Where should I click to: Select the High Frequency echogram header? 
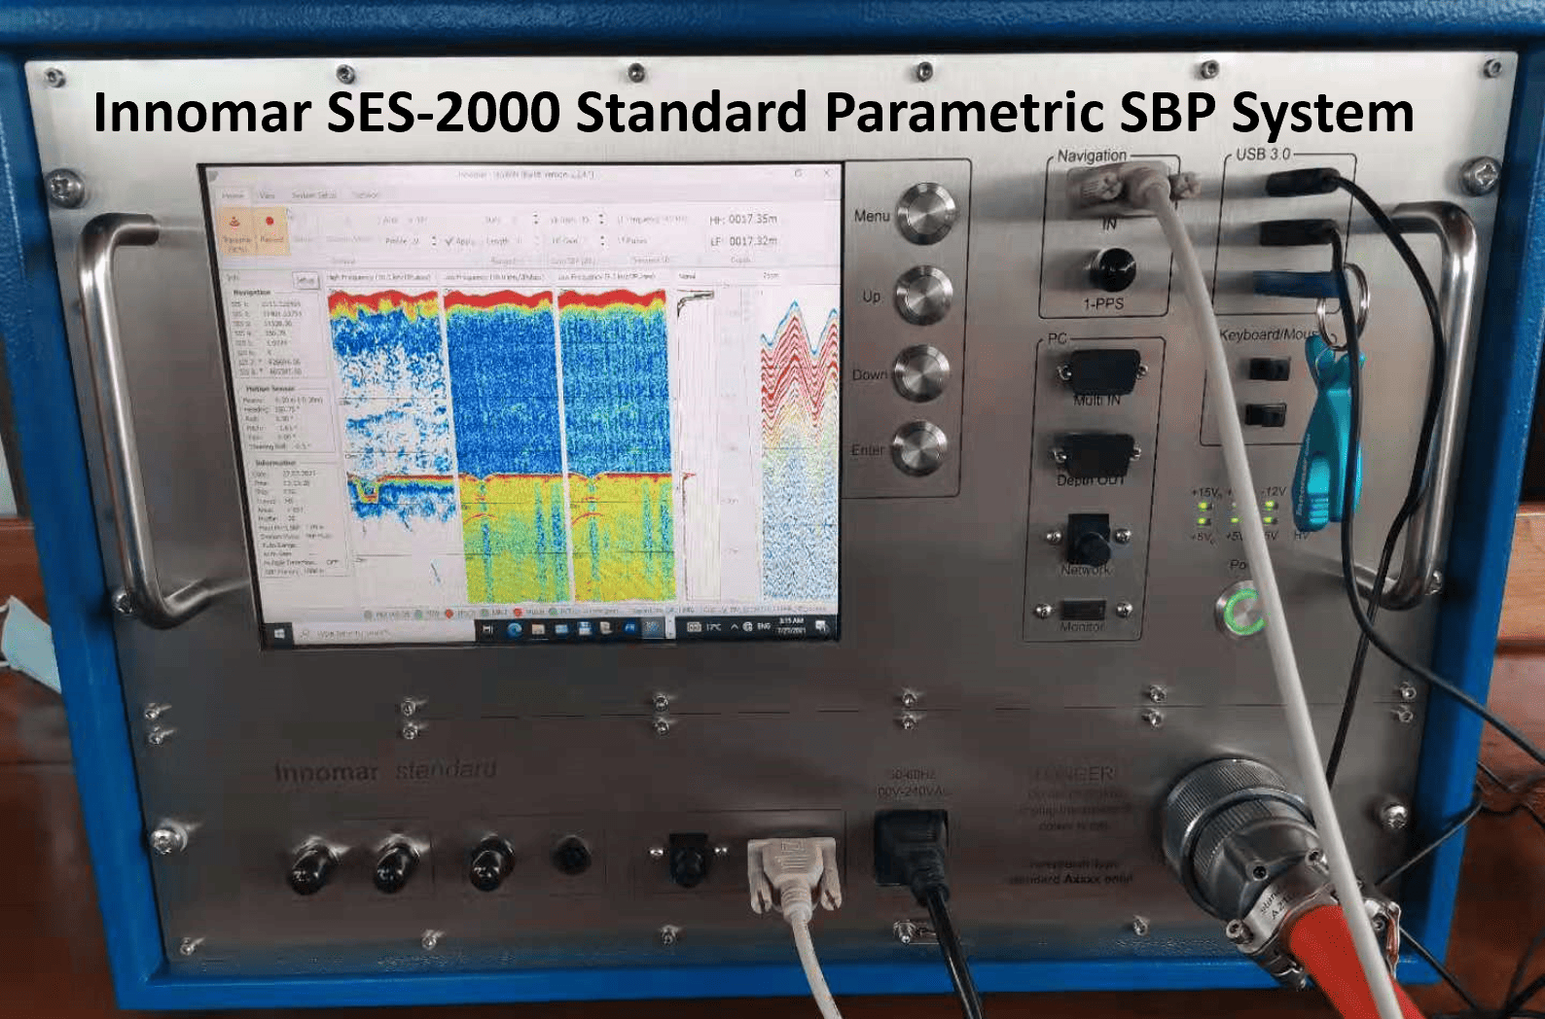point(379,278)
